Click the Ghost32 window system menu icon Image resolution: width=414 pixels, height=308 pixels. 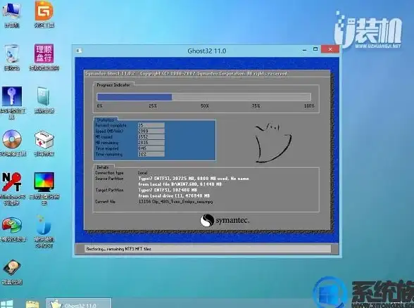79,51
